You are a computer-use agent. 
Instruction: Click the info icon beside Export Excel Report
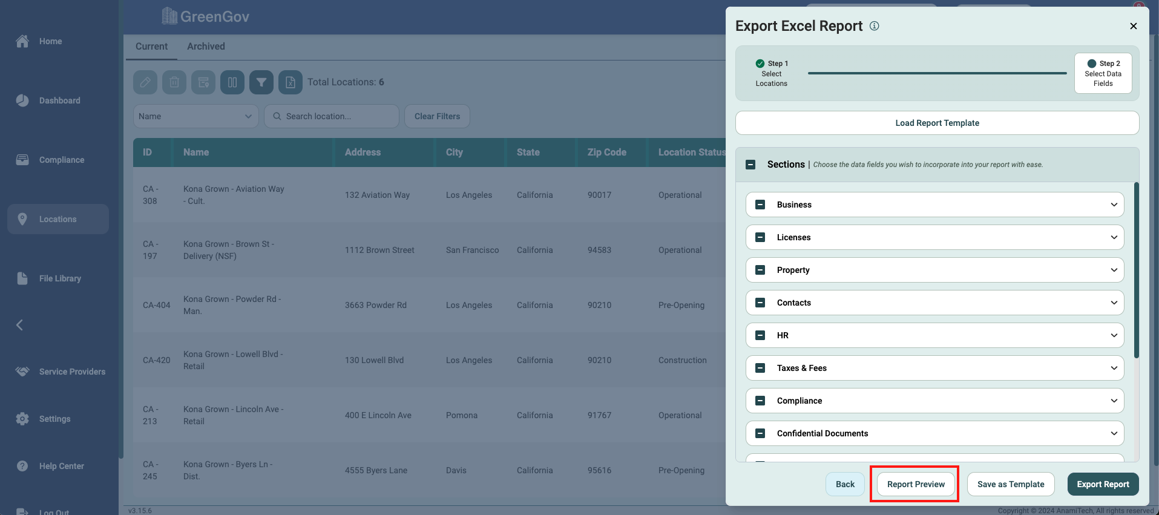click(874, 26)
